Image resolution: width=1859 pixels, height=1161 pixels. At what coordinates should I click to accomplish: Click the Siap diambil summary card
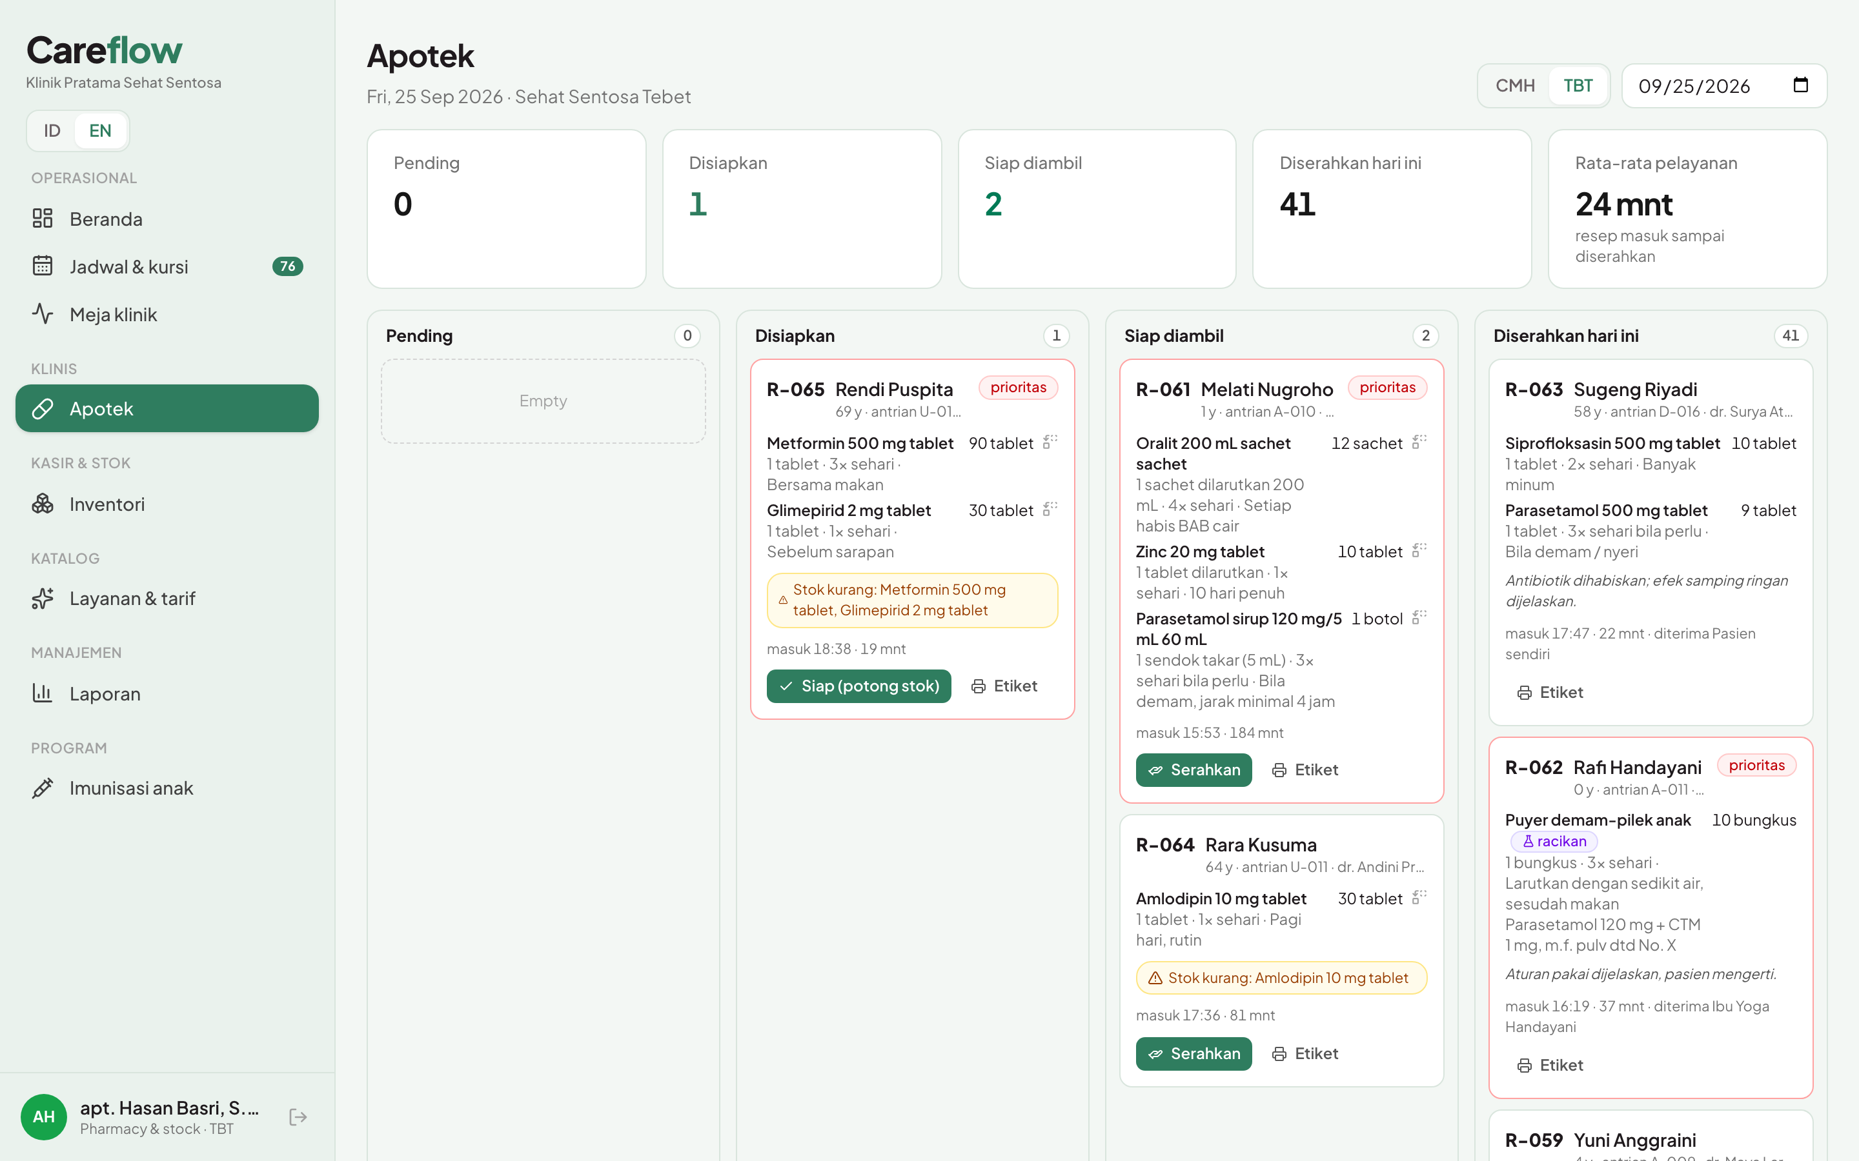(1097, 209)
